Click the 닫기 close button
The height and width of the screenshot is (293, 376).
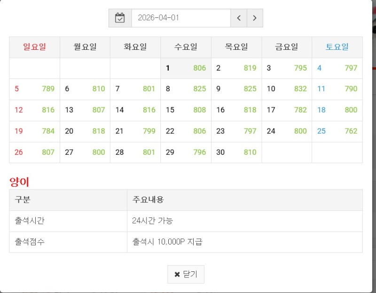coord(186,274)
